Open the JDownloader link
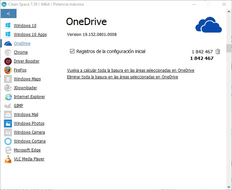Image resolution: width=232 pixels, height=190 pixels. click(25, 88)
